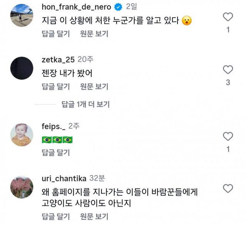The width and height of the screenshot is (246, 225).
Task: Open the feips._ username link
Action: (x=53, y=126)
